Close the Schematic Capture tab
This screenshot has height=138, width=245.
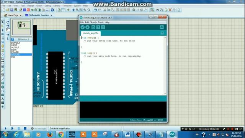pyautogui.click(x=51, y=15)
